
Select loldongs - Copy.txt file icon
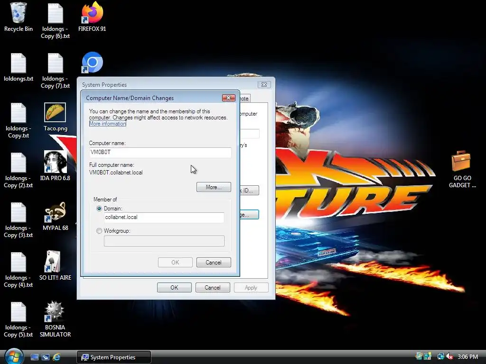tap(19, 120)
